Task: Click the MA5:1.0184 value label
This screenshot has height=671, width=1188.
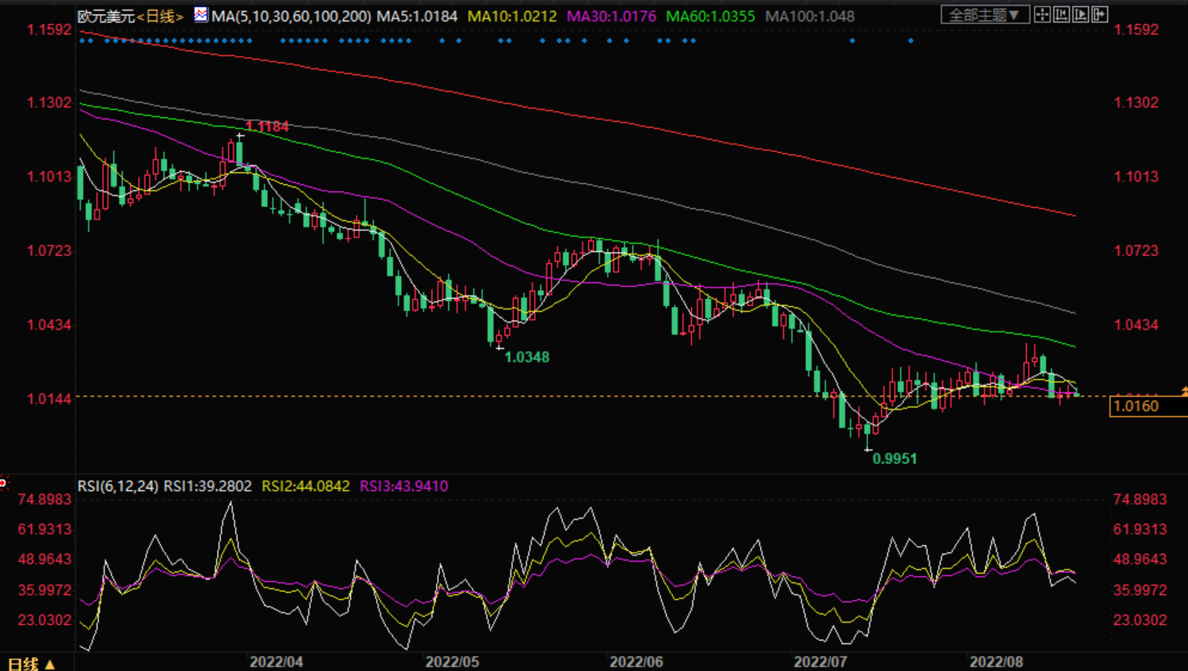Action: (x=417, y=16)
